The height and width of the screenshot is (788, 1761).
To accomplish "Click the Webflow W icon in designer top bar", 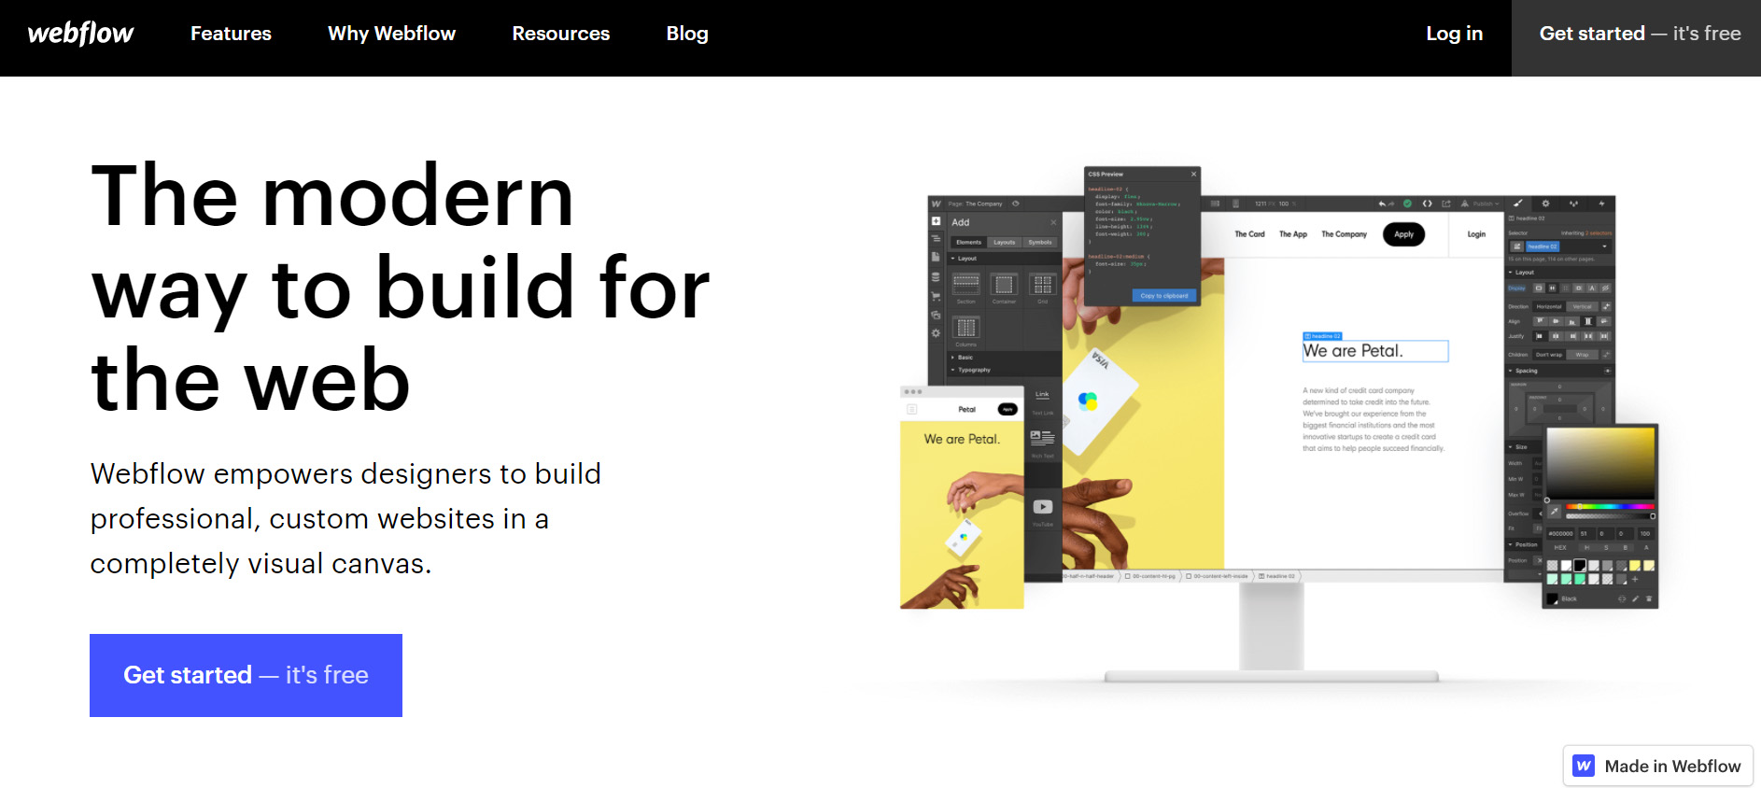I will [x=936, y=204].
